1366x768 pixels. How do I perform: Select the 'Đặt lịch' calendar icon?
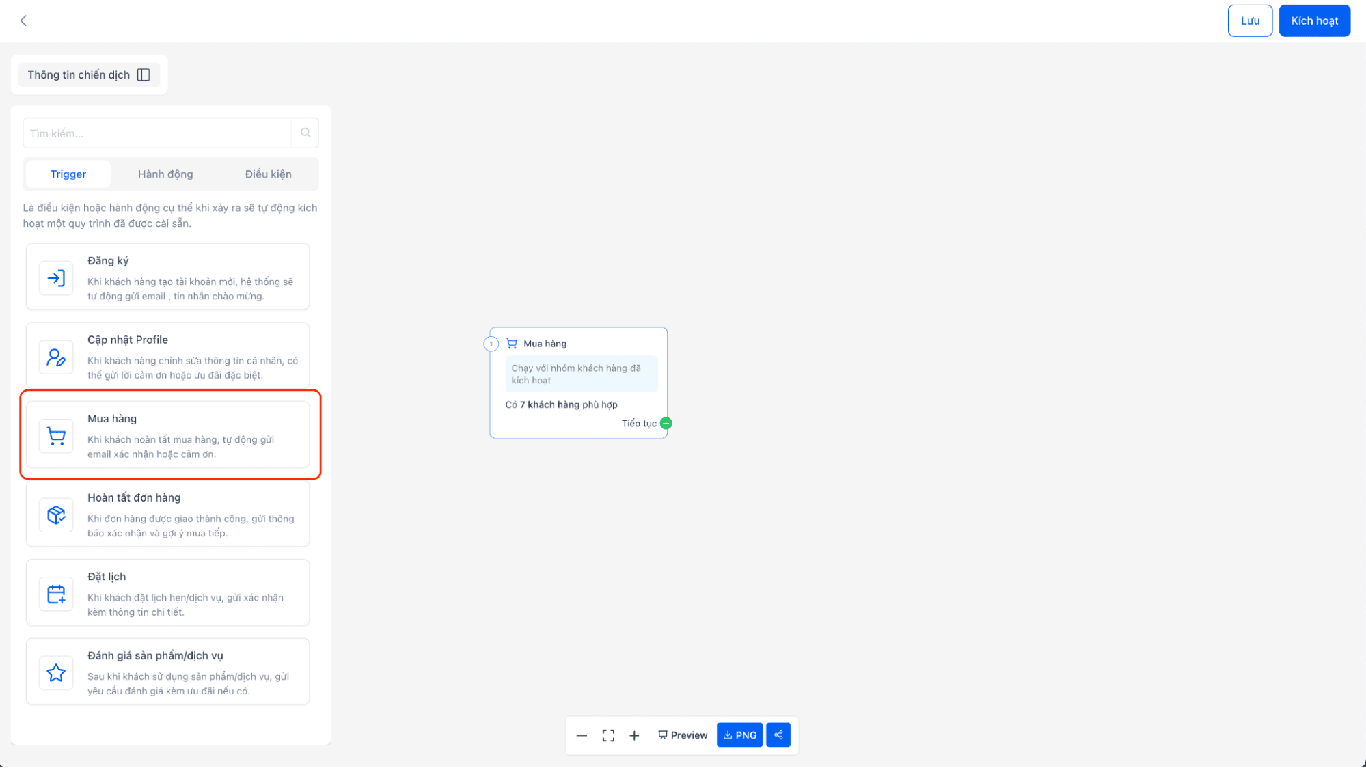pos(56,594)
